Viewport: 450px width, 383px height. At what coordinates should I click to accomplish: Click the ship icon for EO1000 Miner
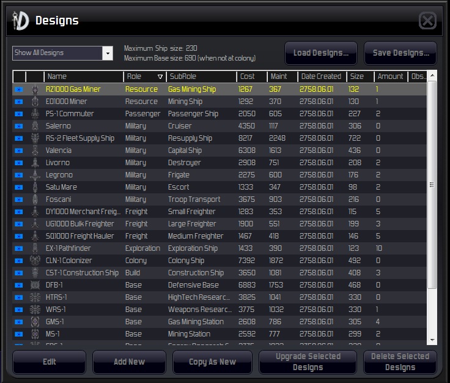click(35, 102)
